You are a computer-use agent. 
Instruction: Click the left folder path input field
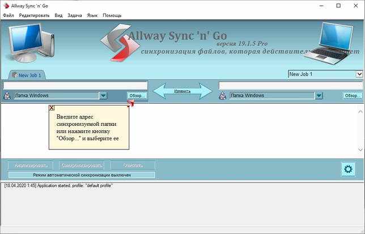point(75,86)
